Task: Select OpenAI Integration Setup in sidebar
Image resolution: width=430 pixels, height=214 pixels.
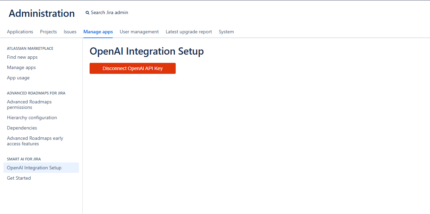Action: 34,168
